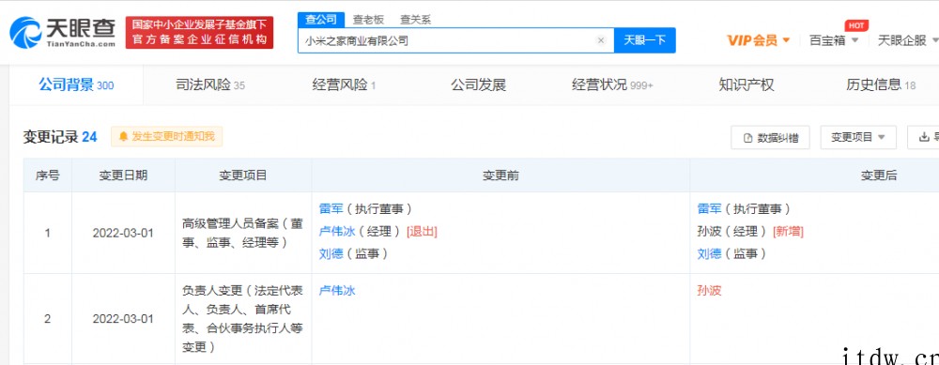
Task: Open 刘德 link in 变更后 column
Action: point(710,253)
